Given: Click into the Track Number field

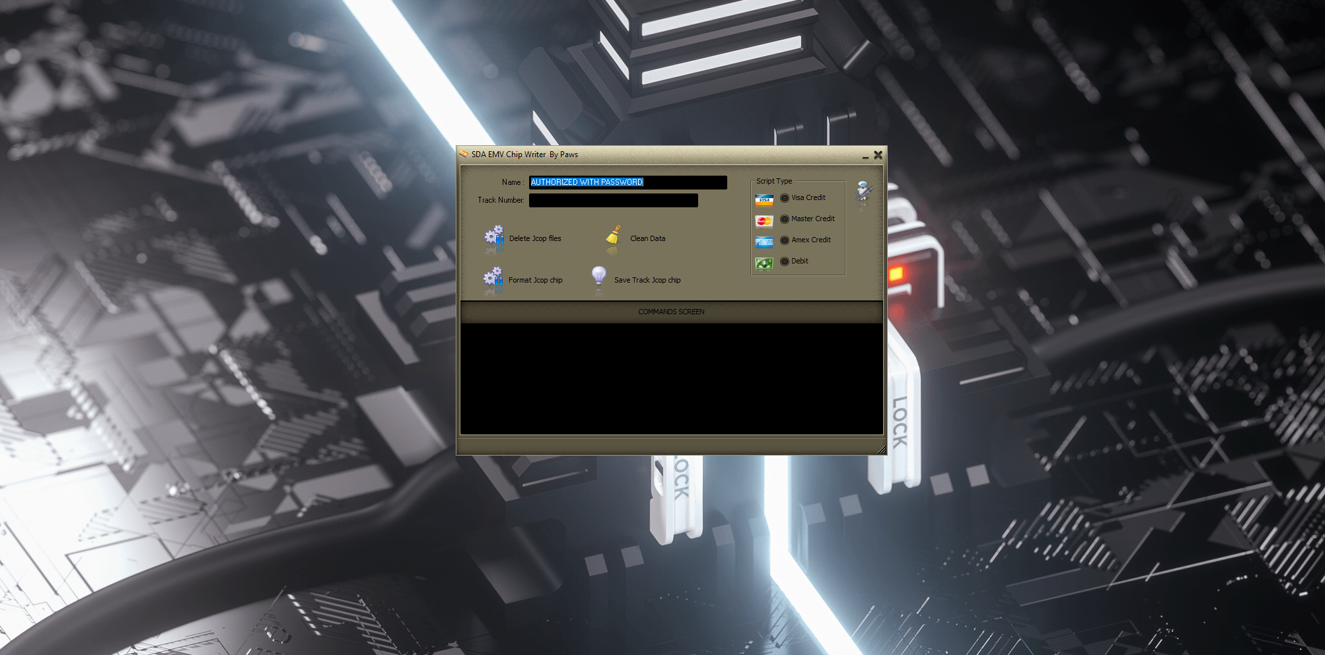Looking at the screenshot, I should [x=613, y=200].
